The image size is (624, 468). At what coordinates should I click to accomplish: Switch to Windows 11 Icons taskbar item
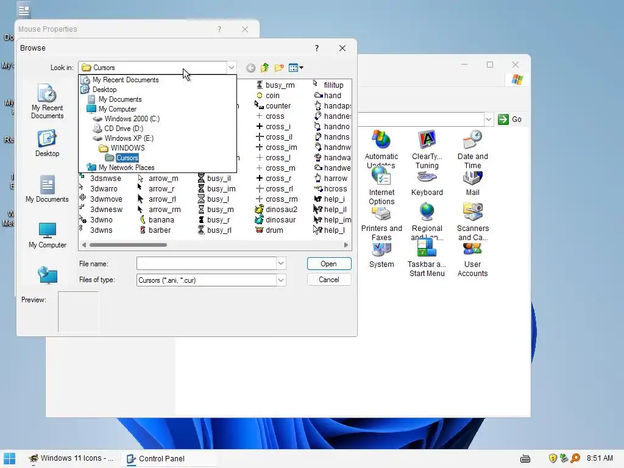(71, 458)
